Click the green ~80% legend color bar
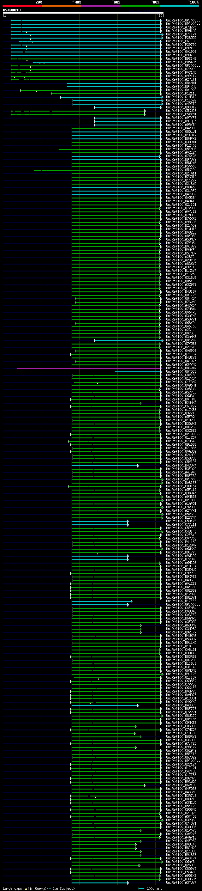Screen dimensions: 202x891 140,6
